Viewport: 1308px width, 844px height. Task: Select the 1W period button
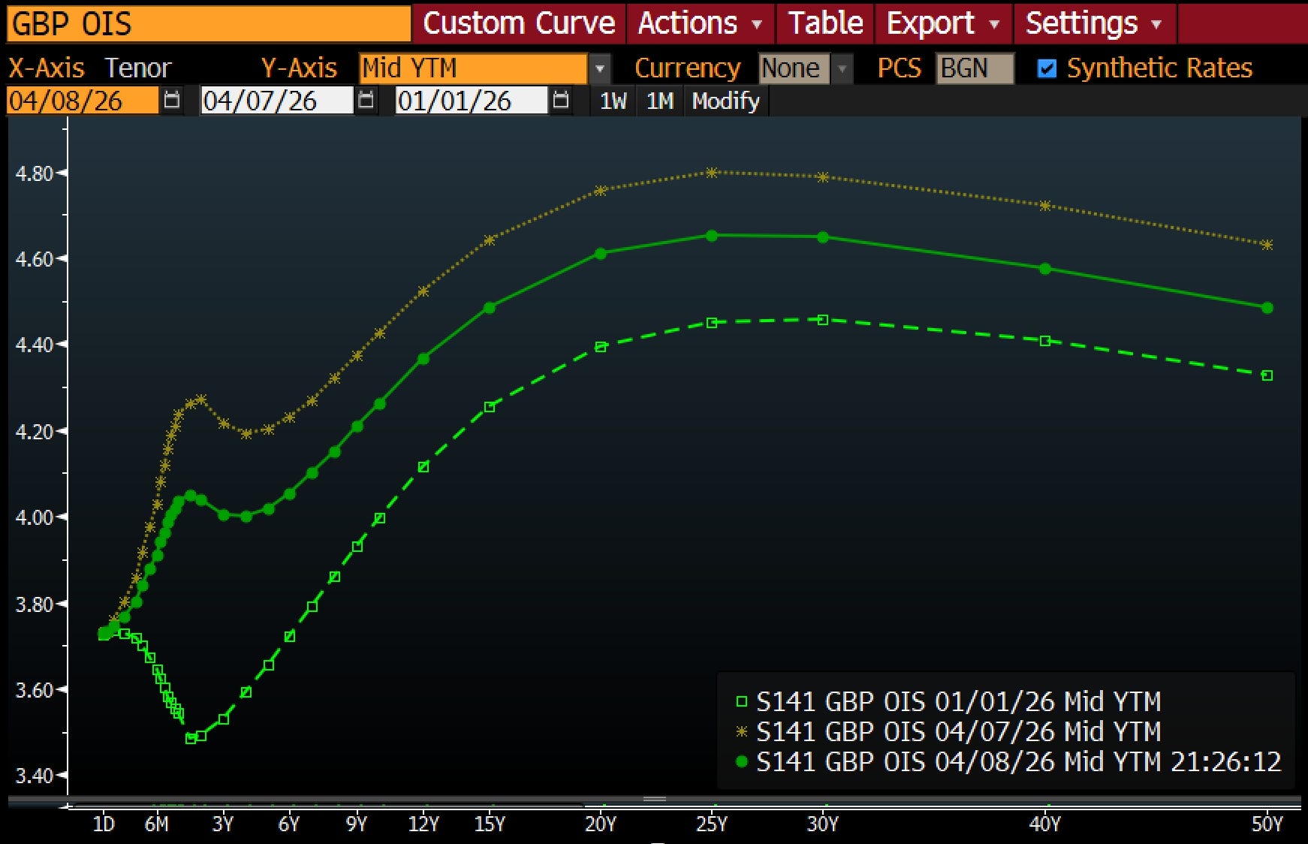(613, 101)
